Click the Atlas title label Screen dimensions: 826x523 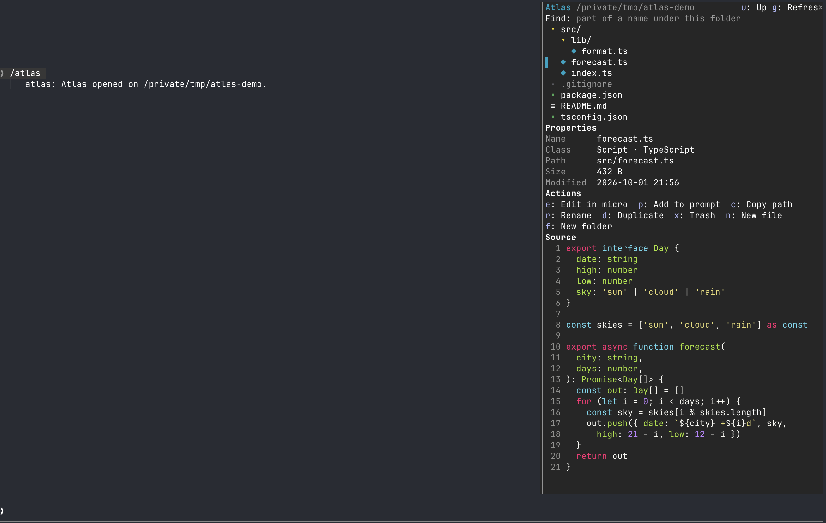tap(558, 7)
